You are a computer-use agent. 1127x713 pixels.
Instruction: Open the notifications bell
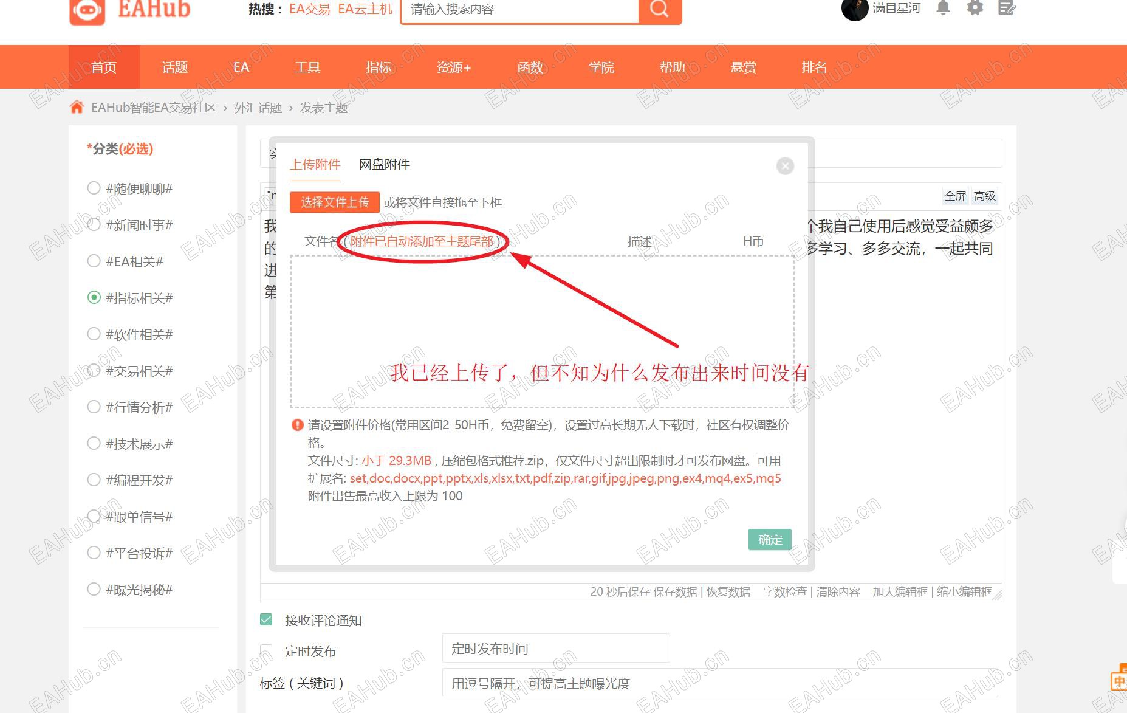coord(943,8)
